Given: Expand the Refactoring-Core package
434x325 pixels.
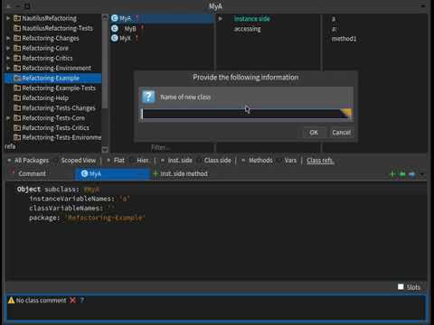Looking at the screenshot, I should pyautogui.click(x=8, y=48).
